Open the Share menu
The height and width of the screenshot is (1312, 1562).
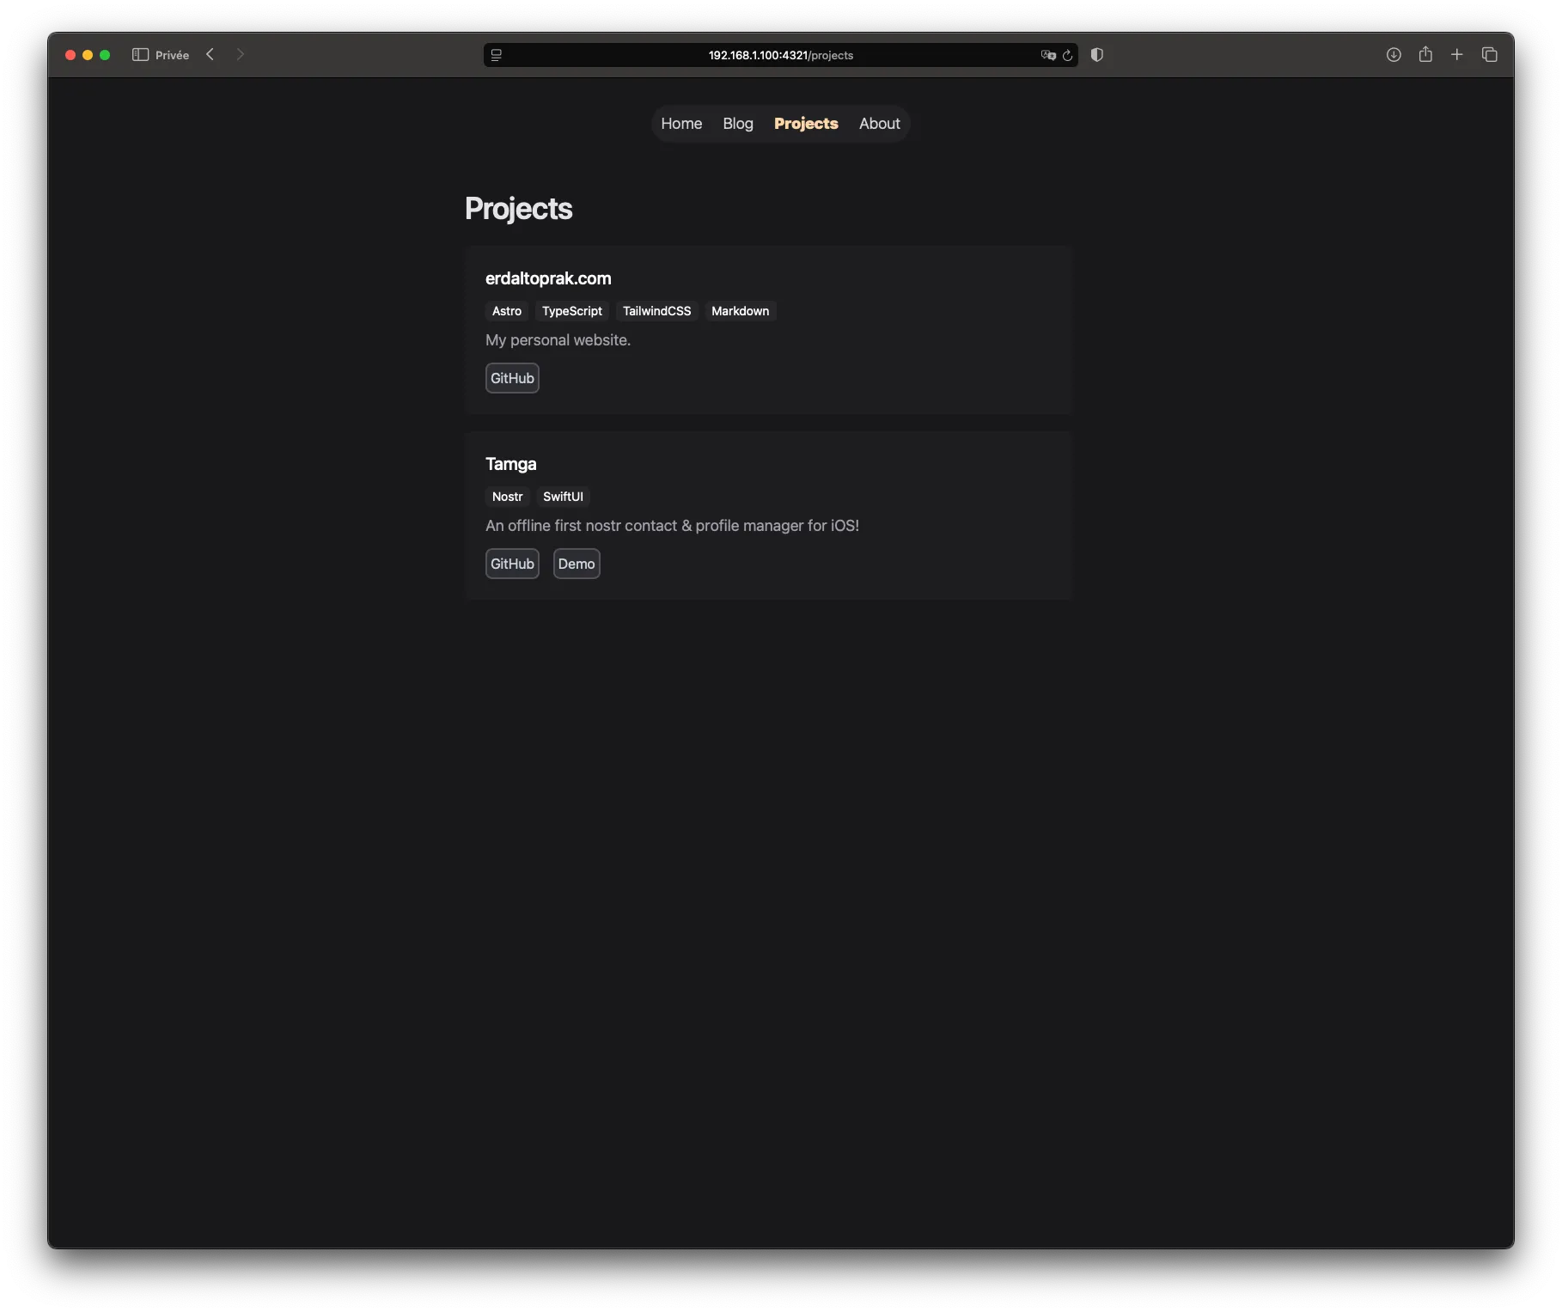1425,54
